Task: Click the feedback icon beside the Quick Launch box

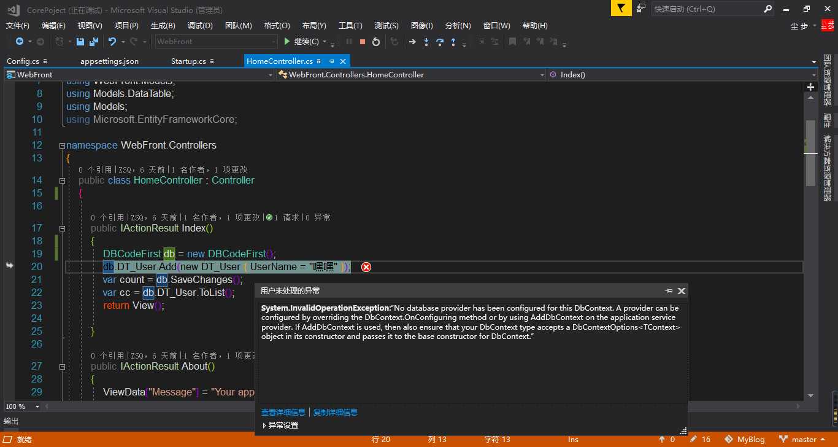Action: (641, 9)
